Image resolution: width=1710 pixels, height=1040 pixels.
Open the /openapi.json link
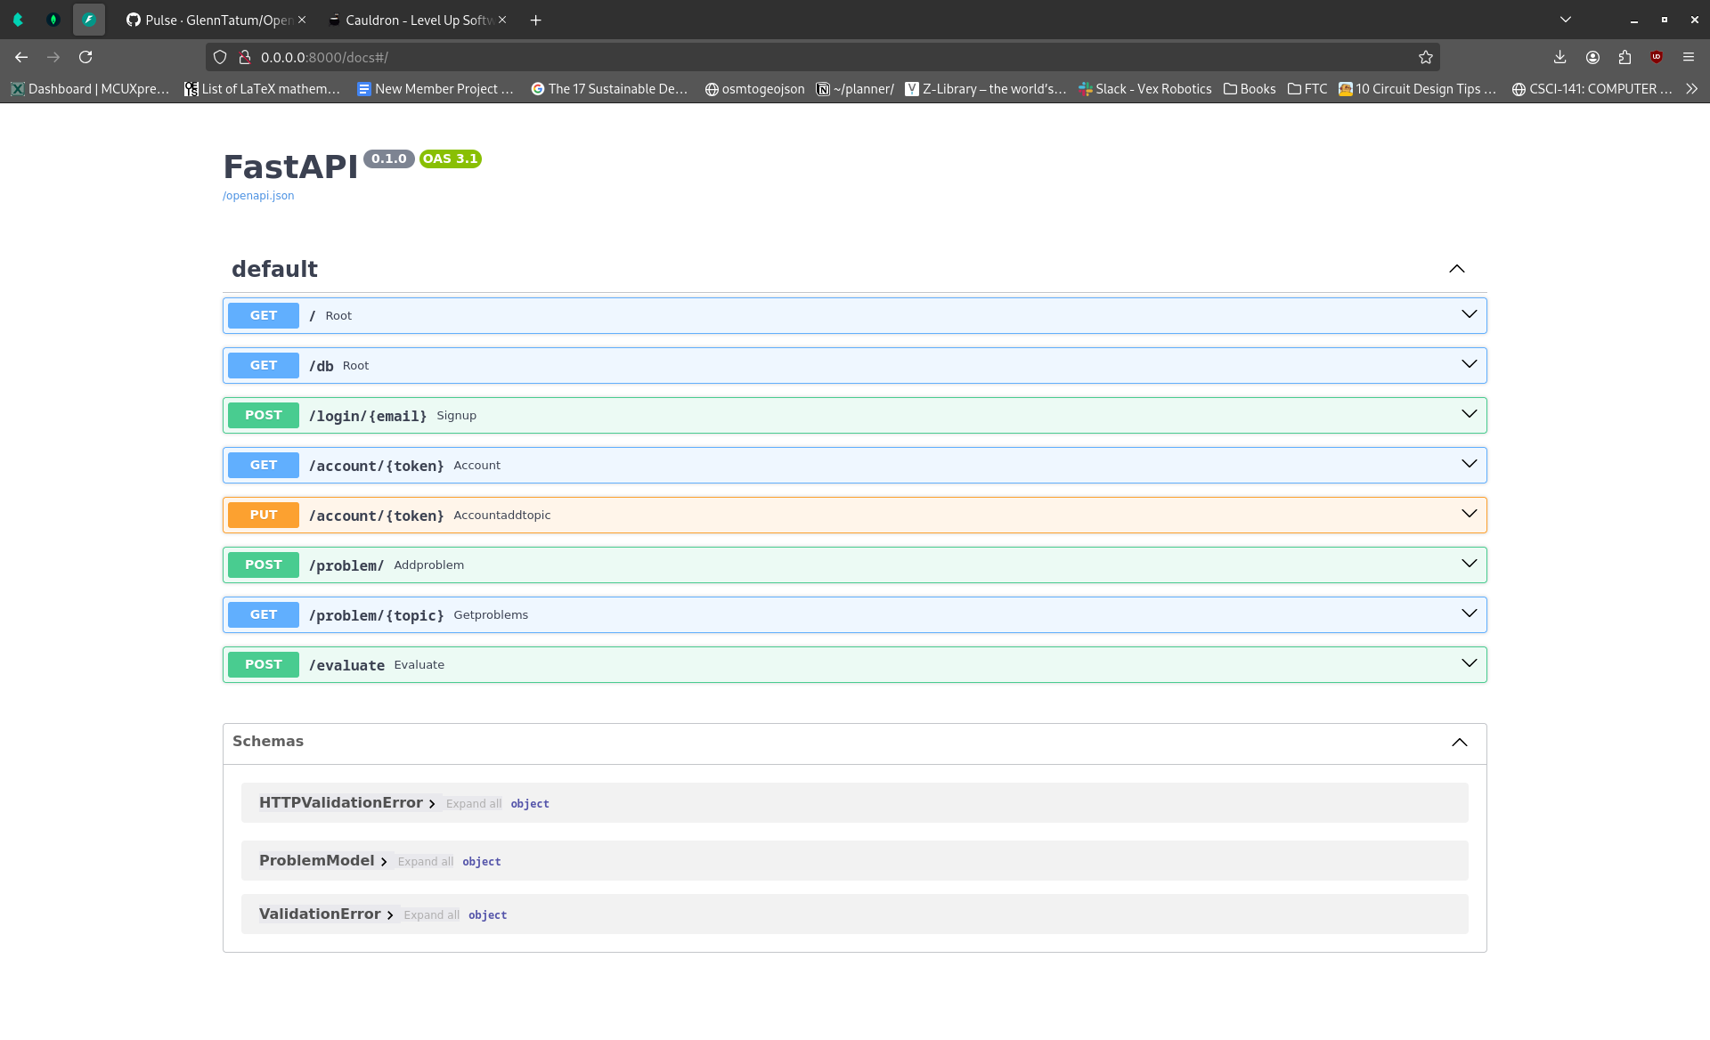click(x=258, y=196)
